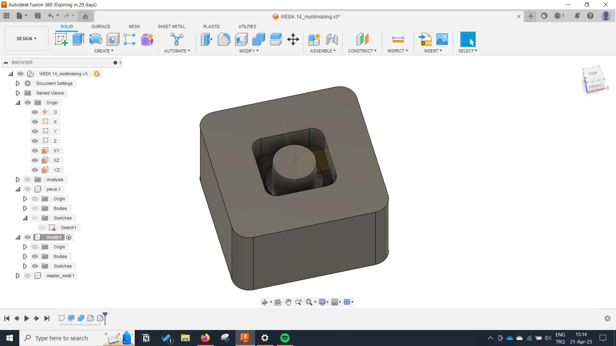This screenshot has height=346, width=616.
Task: Select the Press Pull tool
Action: [207, 39]
